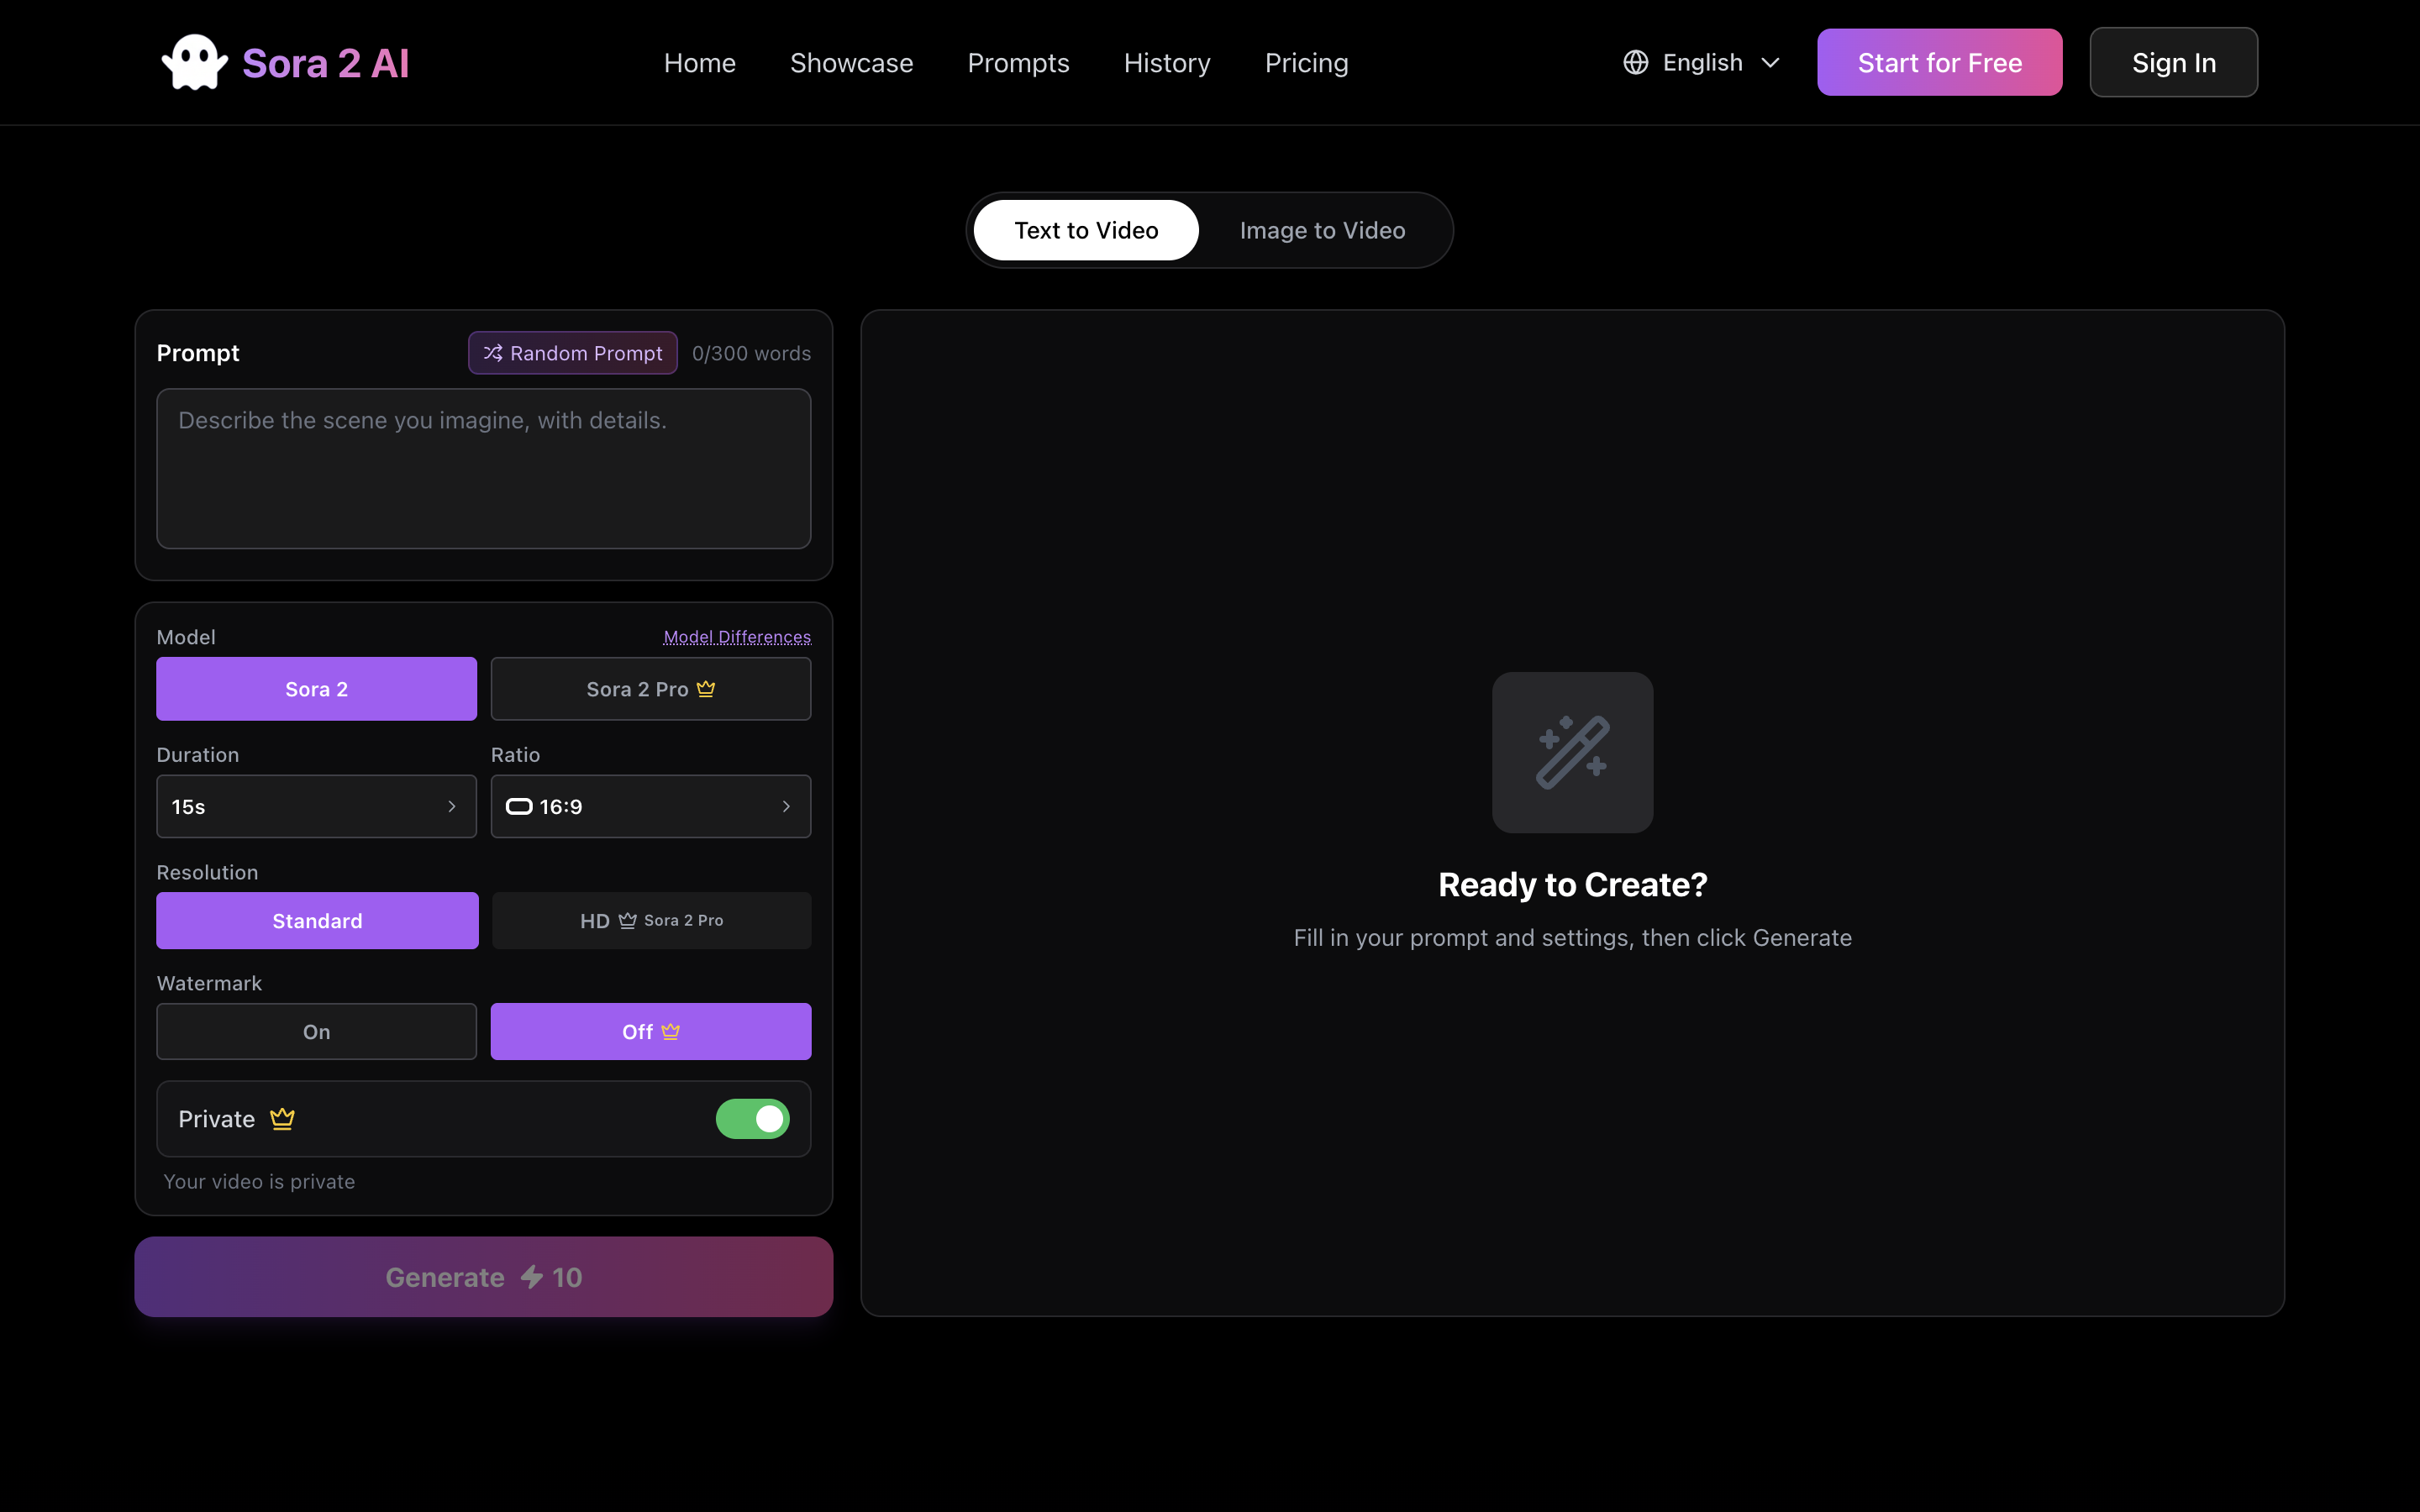This screenshot has height=1512, width=2420.
Task: Click the Random Prompt button
Action: [573, 353]
